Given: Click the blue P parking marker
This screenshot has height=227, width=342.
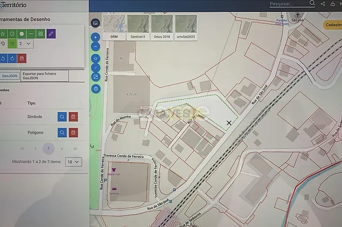Looking at the screenshot, I should click(105, 181).
